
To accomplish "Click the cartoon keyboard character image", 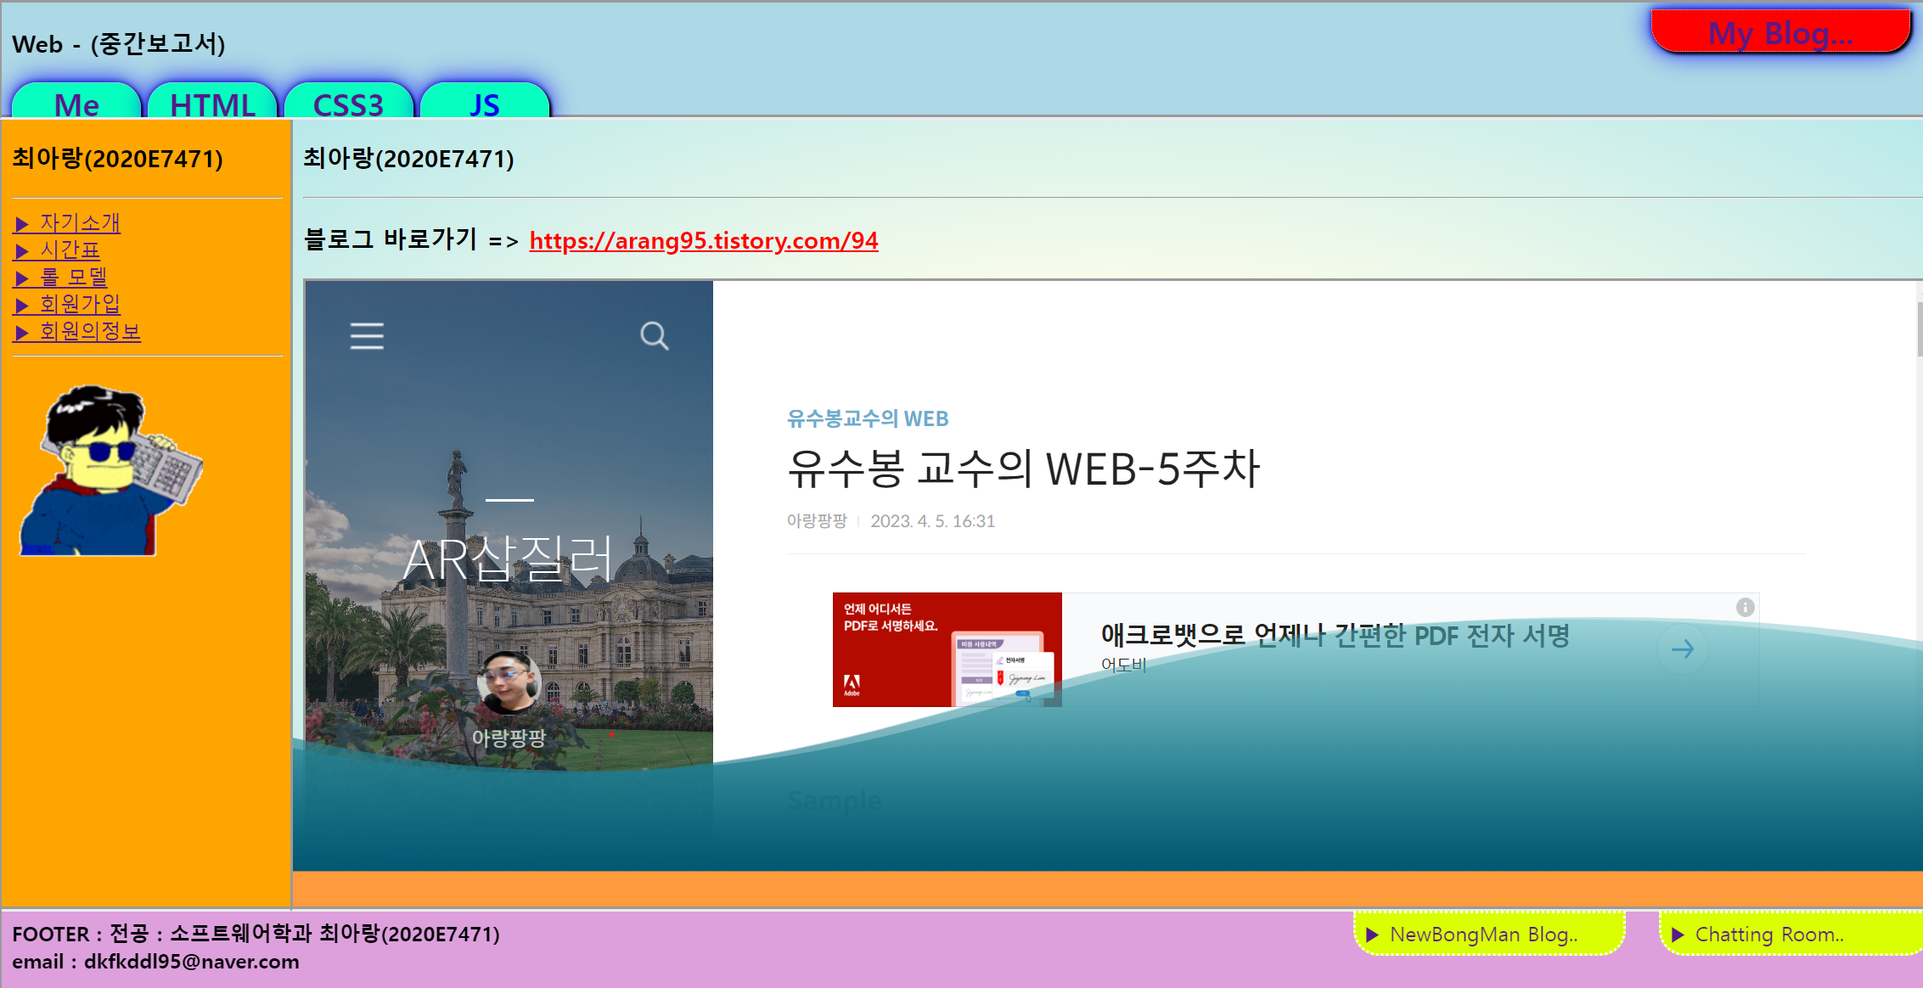I will click(110, 471).
